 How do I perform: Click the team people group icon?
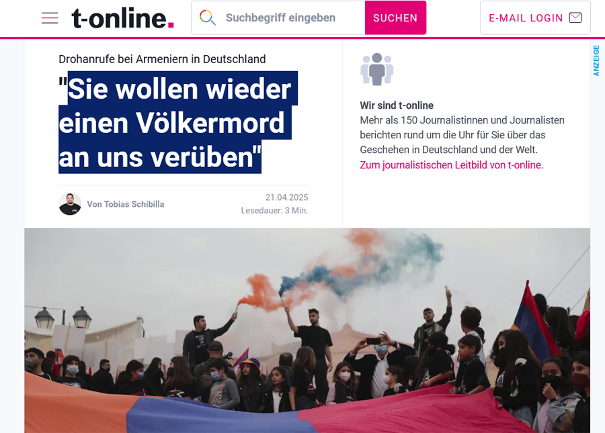377,69
